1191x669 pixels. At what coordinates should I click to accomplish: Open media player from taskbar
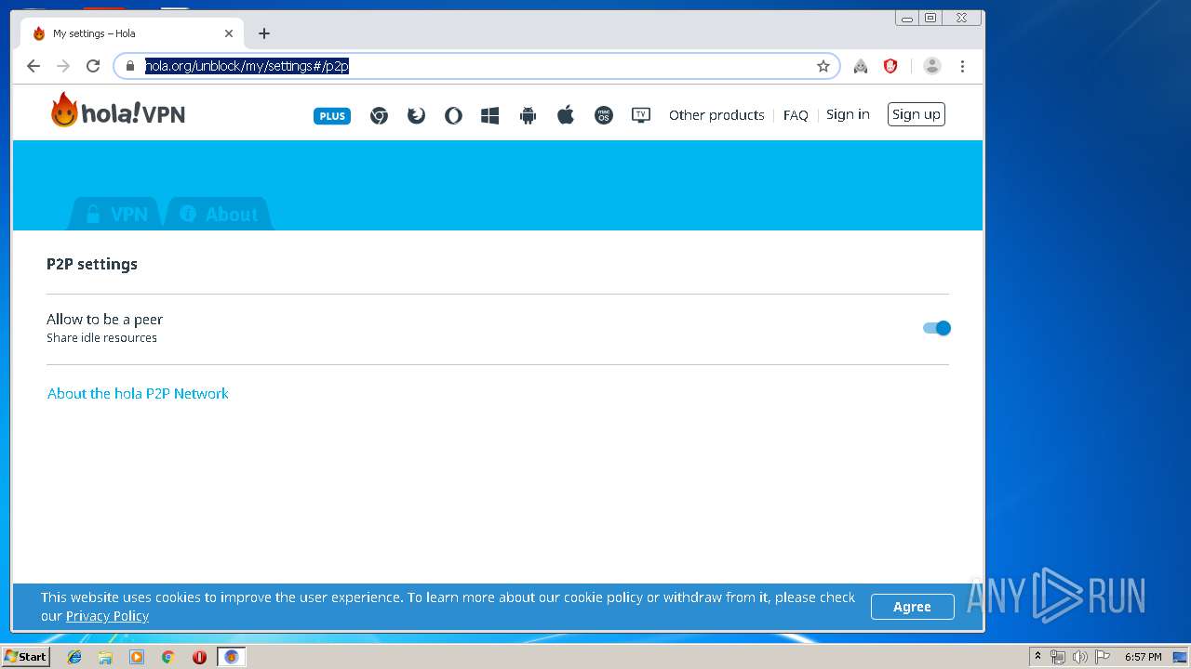pyautogui.click(x=137, y=657)
